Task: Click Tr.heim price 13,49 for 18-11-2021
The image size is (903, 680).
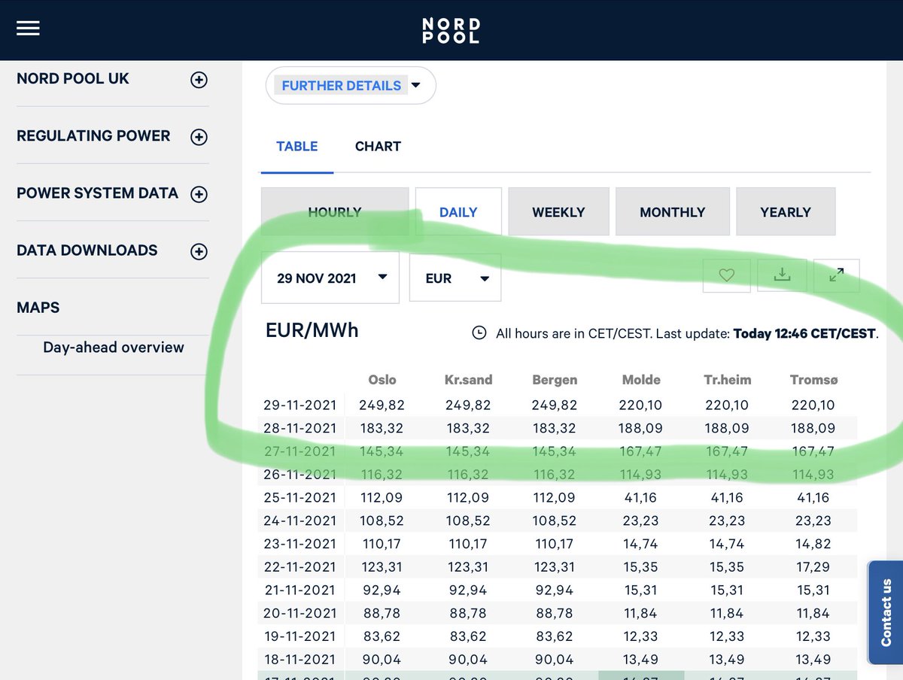Action: coord(727,660)
